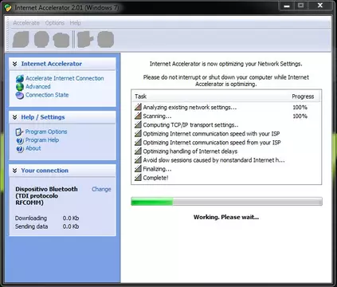Collapse the Internet Accelerator panel chevron

pyautogui.click(x=15, y=64)
